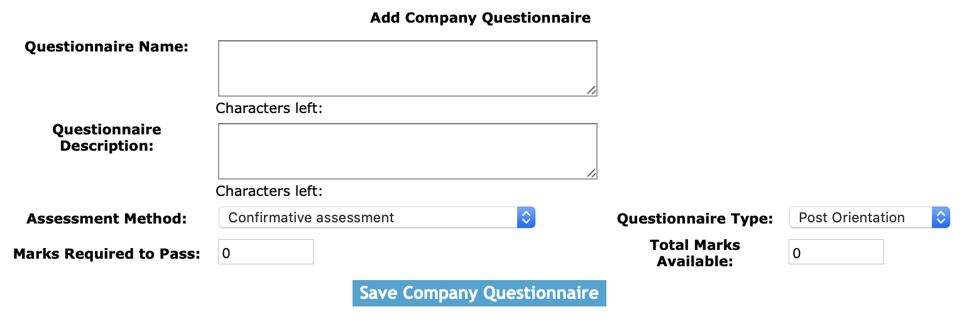This screenshot has width=974, height=324.
Task: Click the Add Company Questionnaire heading
Action: [x=480, y=18]
